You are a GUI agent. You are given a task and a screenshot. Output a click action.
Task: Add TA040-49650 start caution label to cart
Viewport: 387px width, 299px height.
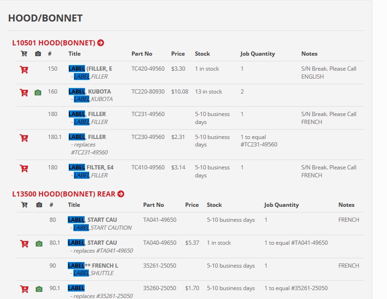pyautogui.click(x=24, y=244)
